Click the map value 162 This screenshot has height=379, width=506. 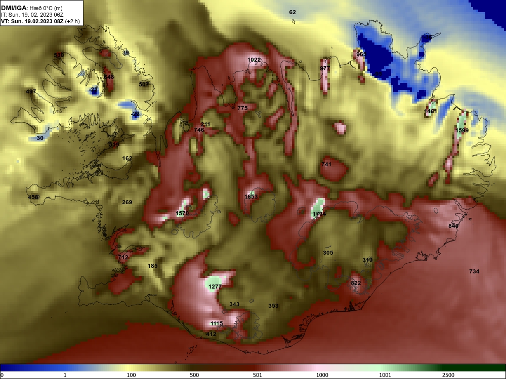pyautogui.click(x=127, y=158)
